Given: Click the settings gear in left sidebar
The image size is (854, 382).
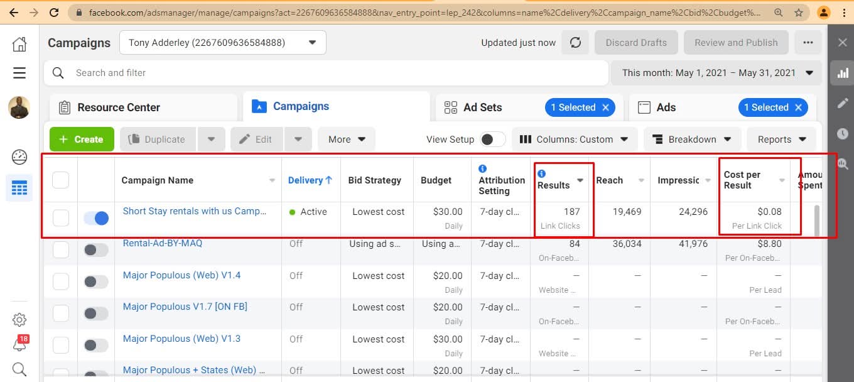Looking at the screenshot, I should (19, 319).
